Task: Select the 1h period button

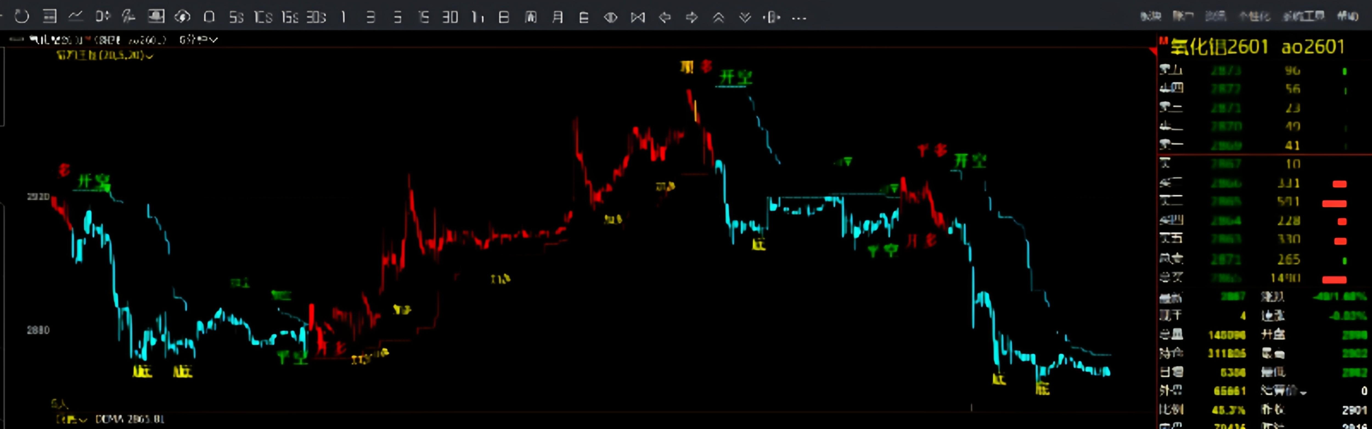Action: [x=478, y=18]
